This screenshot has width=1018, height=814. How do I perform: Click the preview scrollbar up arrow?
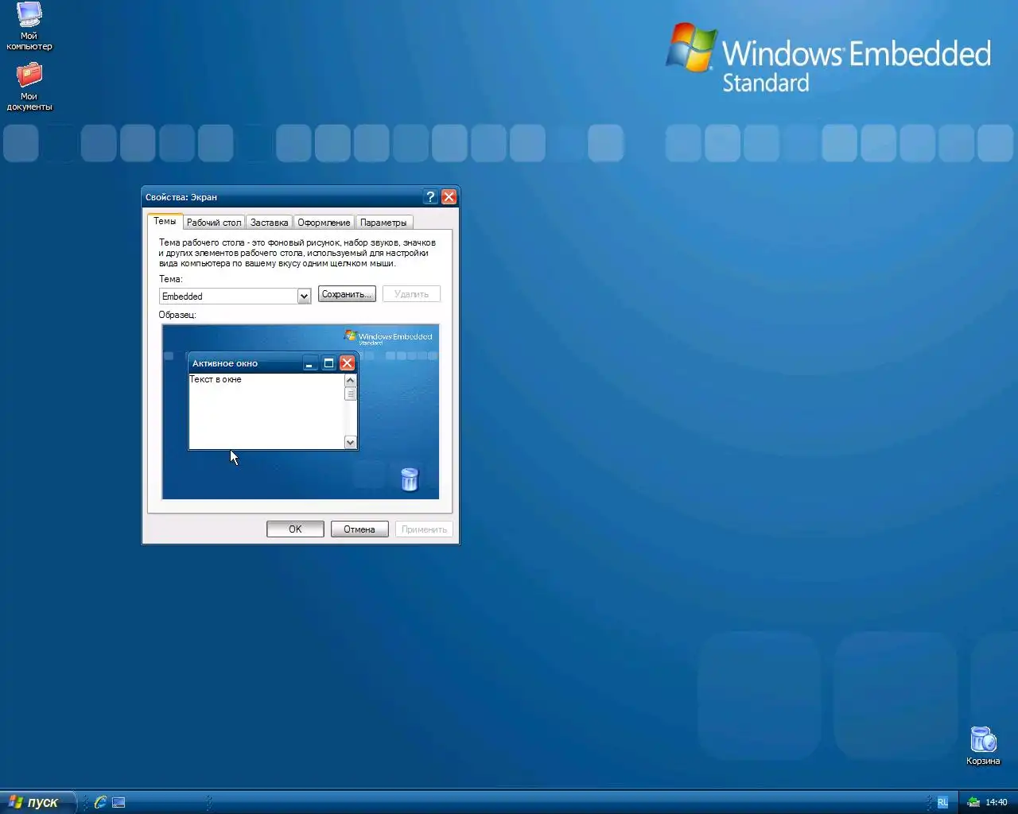[x=350, y=380]
